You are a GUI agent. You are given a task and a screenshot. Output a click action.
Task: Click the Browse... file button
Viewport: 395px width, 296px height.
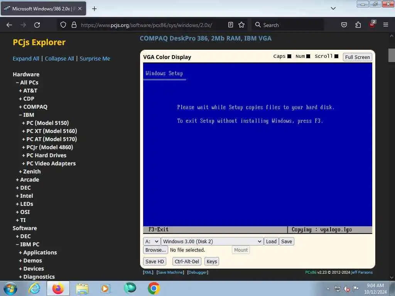(x=155, y=250)
